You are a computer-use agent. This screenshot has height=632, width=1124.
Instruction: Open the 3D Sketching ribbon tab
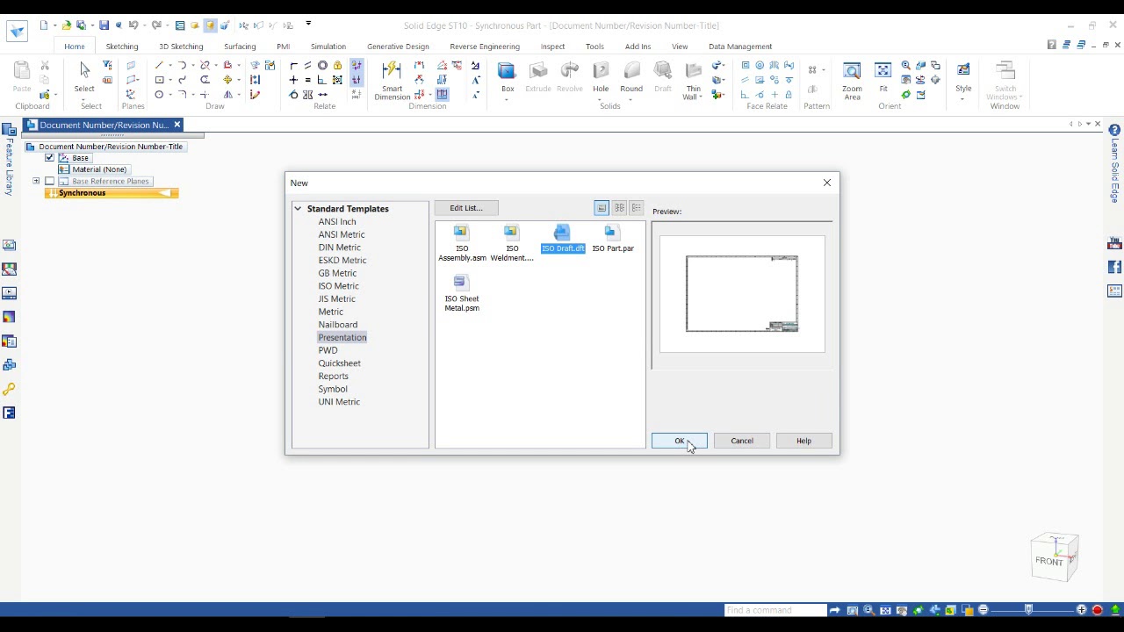(x=181, y=47)
